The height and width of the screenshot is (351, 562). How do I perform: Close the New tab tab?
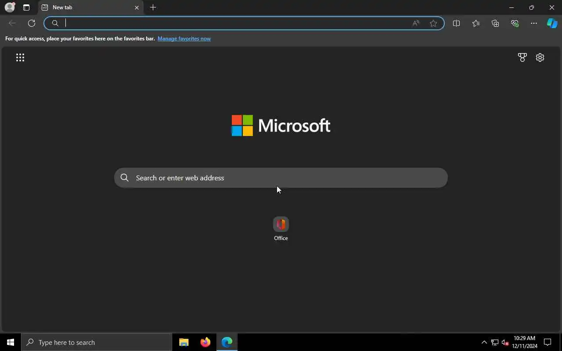click(137, 7)
